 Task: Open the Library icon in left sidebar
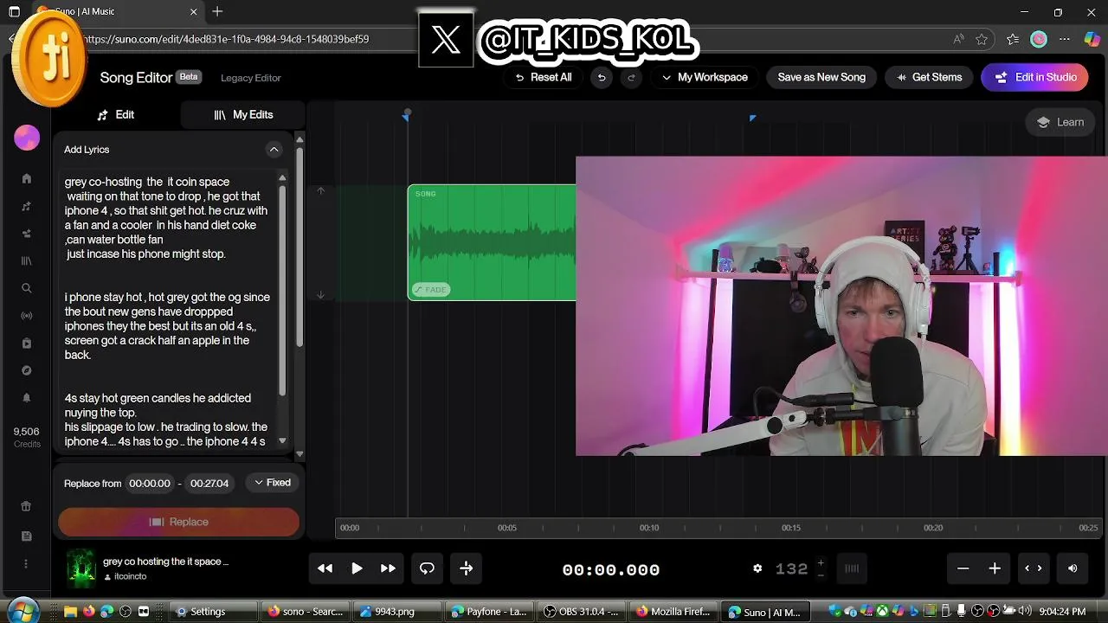(27, 260)
